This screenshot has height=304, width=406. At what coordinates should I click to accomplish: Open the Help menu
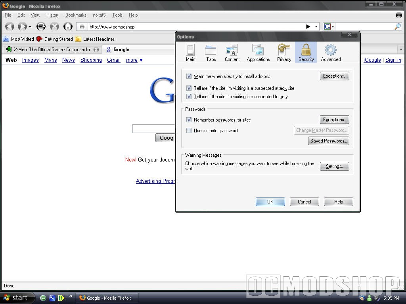[133, 15]
